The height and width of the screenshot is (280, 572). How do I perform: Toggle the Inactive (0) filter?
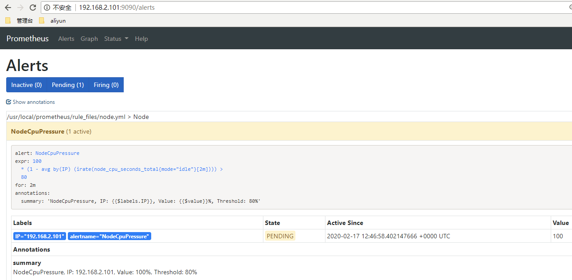tap(27, 85)
